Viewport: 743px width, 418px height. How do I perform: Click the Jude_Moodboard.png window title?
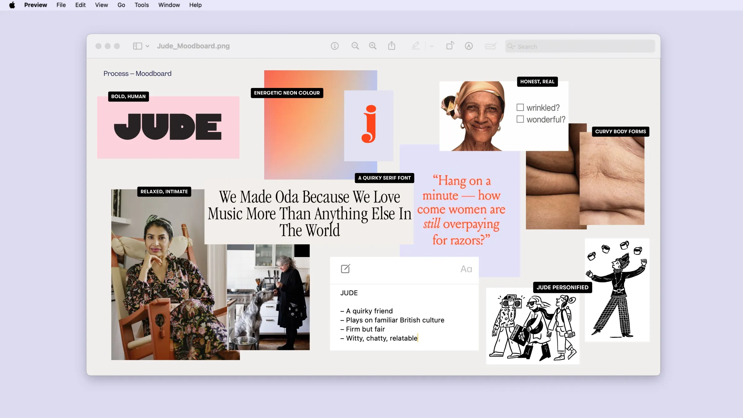pos(193,46)
